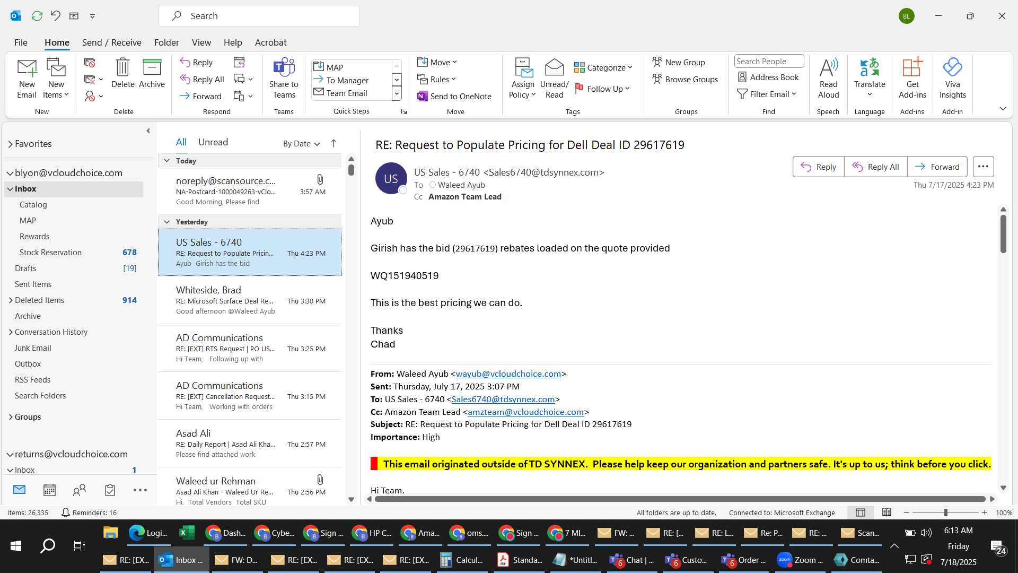Image resolution: width=1018 pixels, height=573 pixels.
Task: Open the Filter Email dropdown
Action: point(767,94)
